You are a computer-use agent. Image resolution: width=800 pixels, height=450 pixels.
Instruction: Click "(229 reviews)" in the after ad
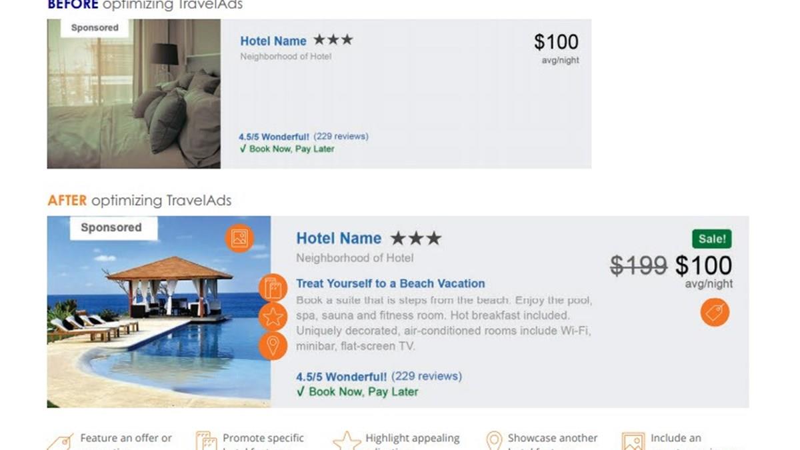click(x=426, y=376)
